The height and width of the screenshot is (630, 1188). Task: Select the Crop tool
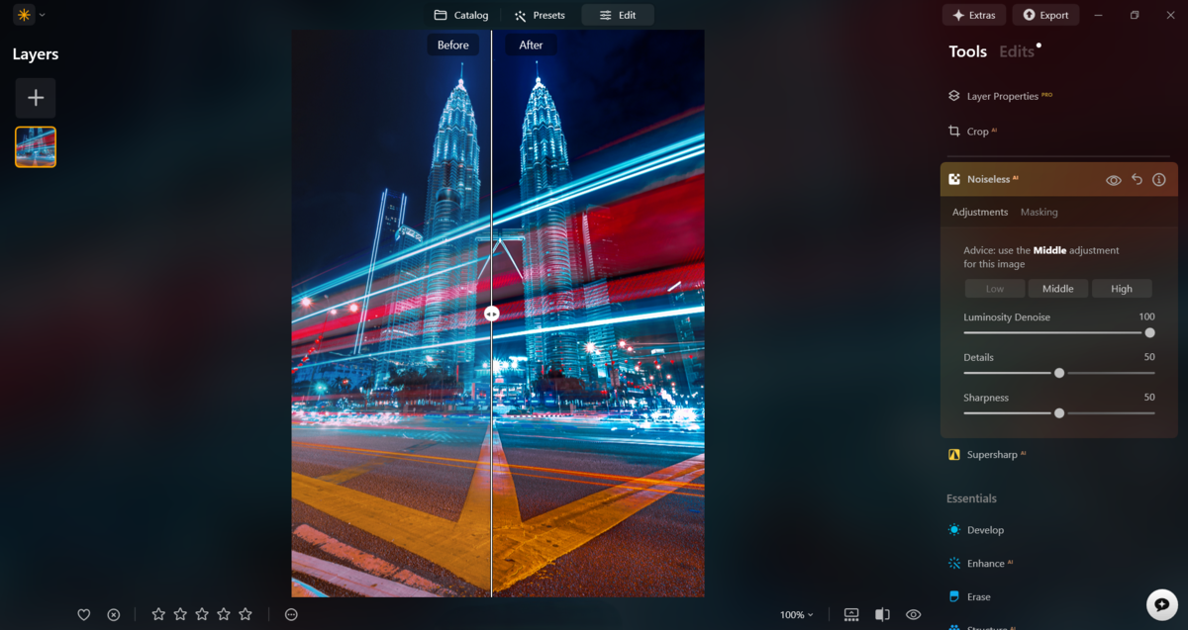point(975,131)
